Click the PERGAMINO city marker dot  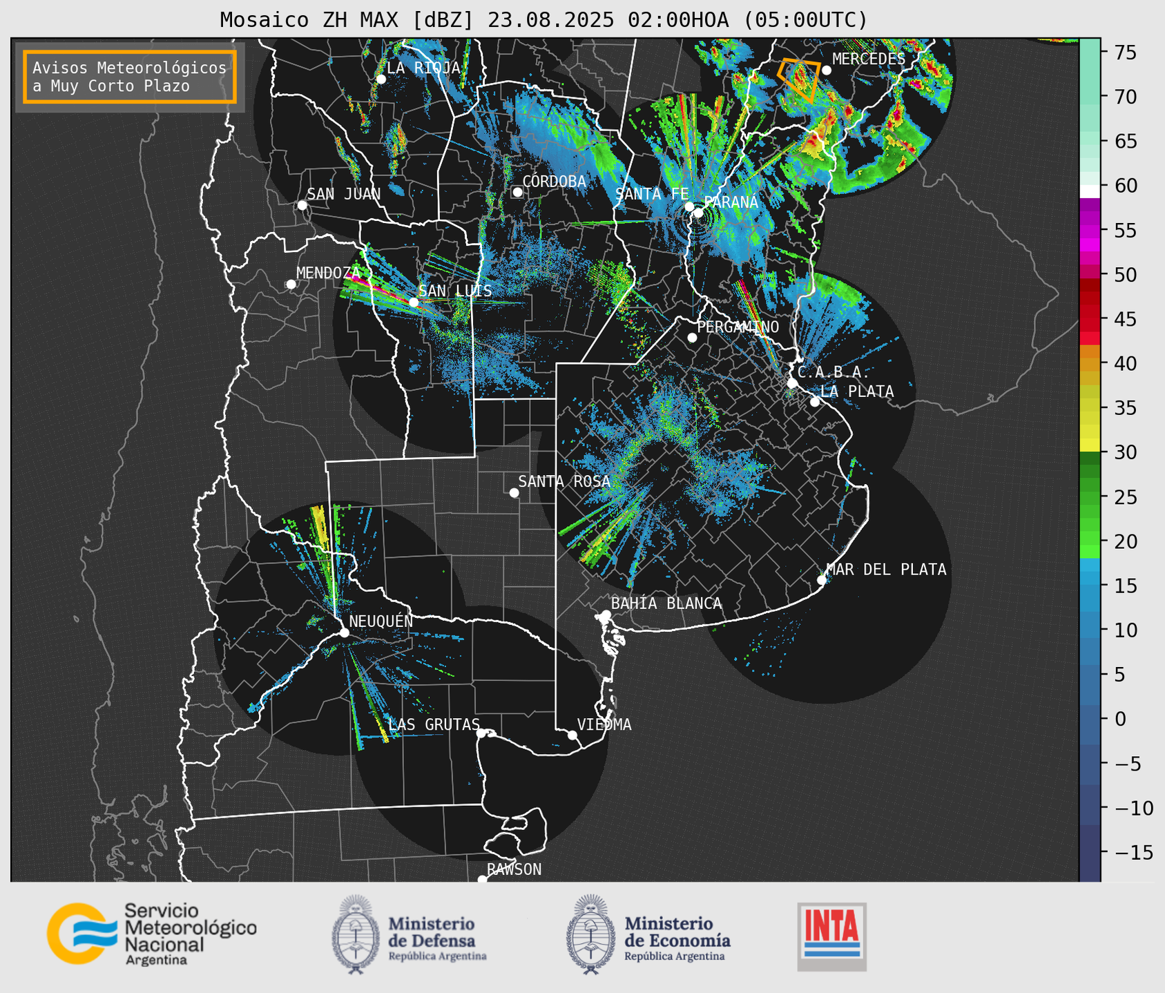point(692,338)
